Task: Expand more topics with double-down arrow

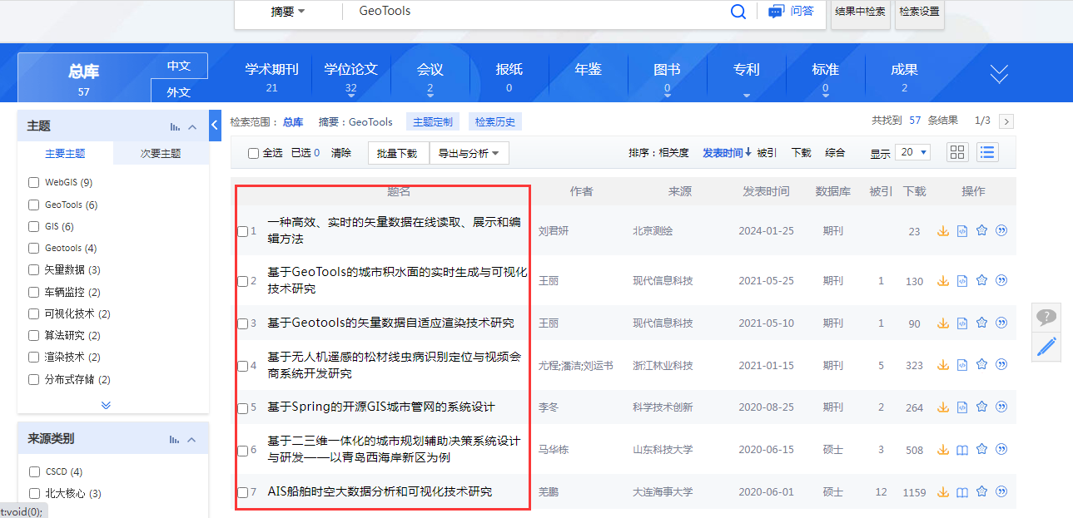Action: (x=106, y=405)
